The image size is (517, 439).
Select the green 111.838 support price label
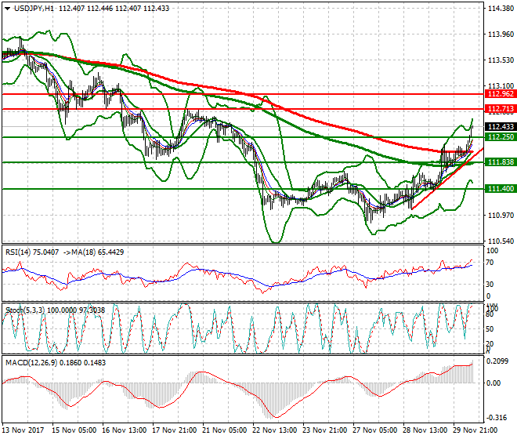tap(501, 162)
